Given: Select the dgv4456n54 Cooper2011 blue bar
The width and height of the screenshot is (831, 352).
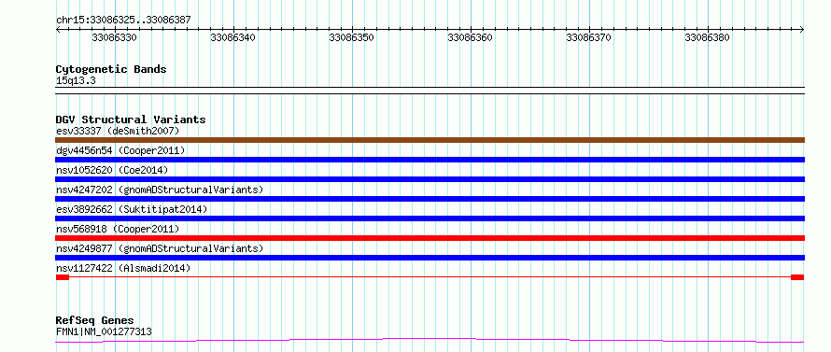Looking at the screenshot, I should coord(430,160).
